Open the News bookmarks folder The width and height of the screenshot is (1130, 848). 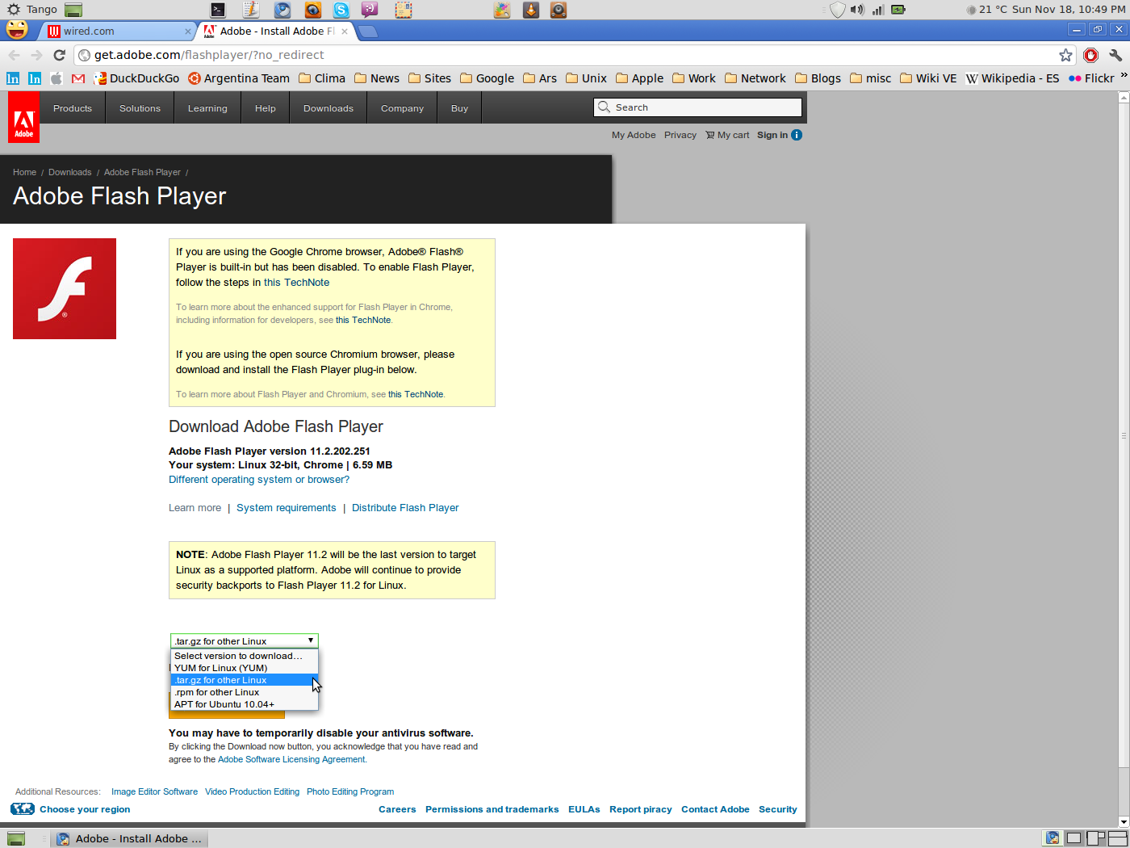point(377,78)
